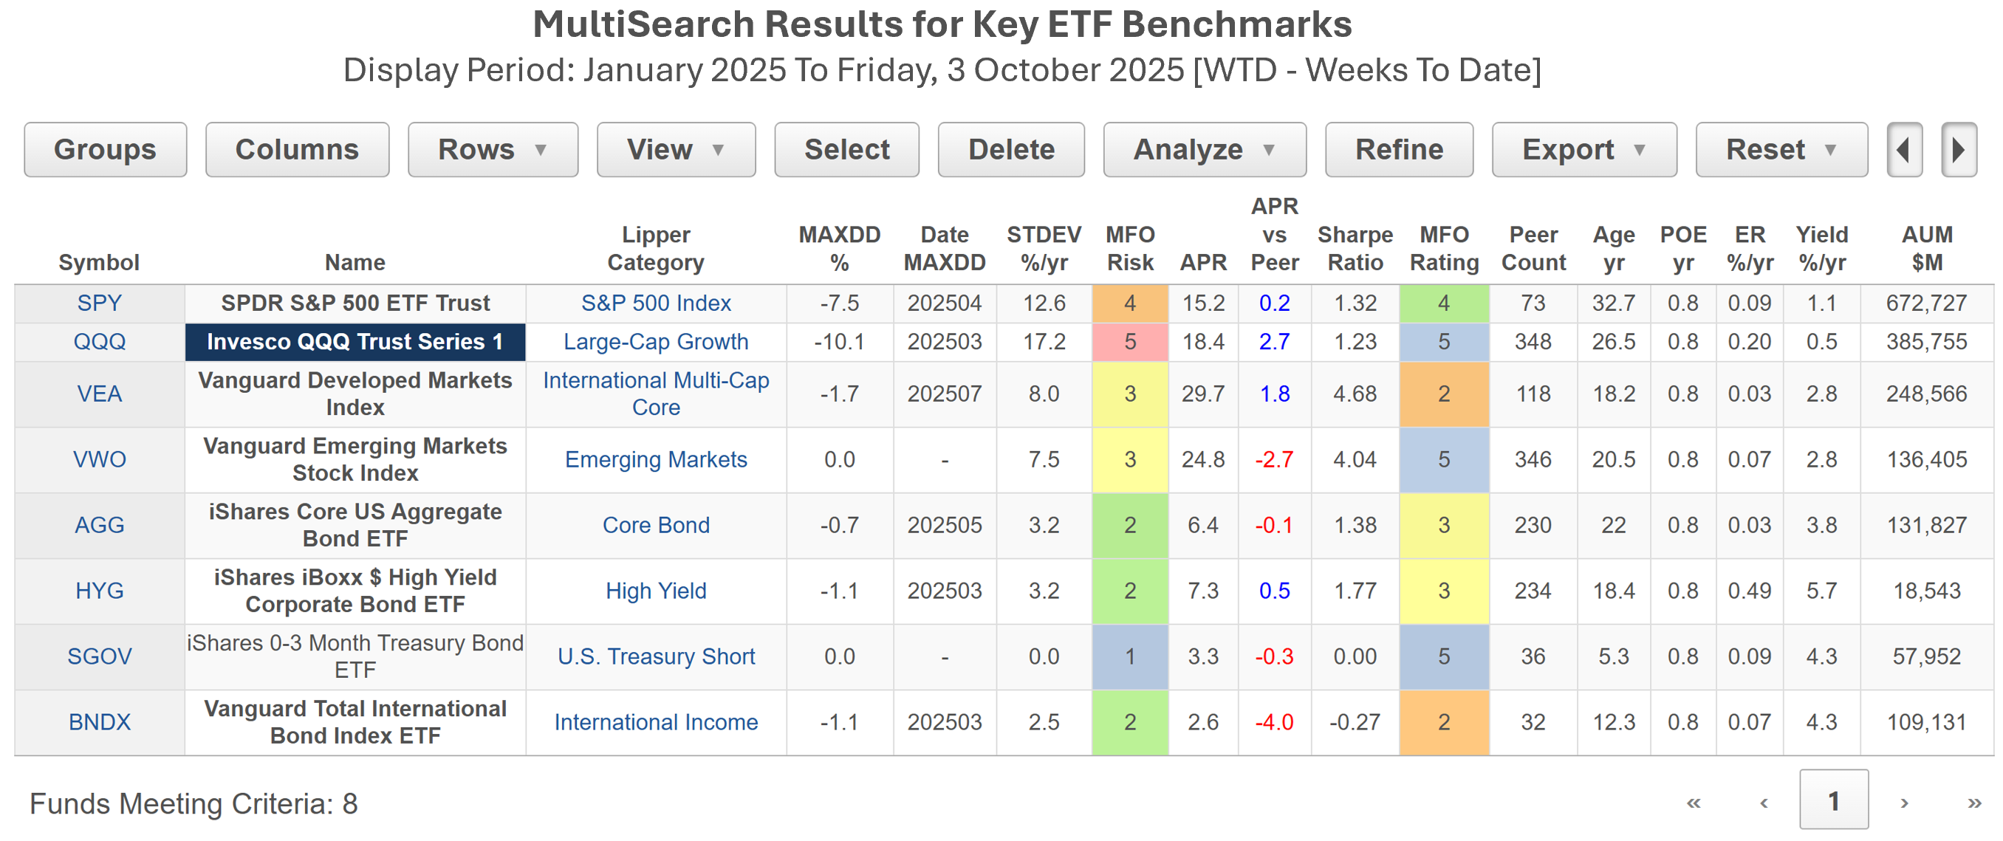The height and width of the screenshot is (841, 2003).
Task: Click the Groups button
Action: [x=105, y=149]
